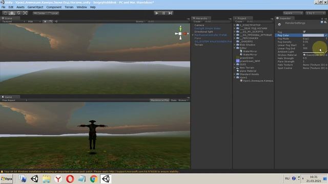
Task: Toggle pivot Center mode button
Action: click(x=39, y=13)
